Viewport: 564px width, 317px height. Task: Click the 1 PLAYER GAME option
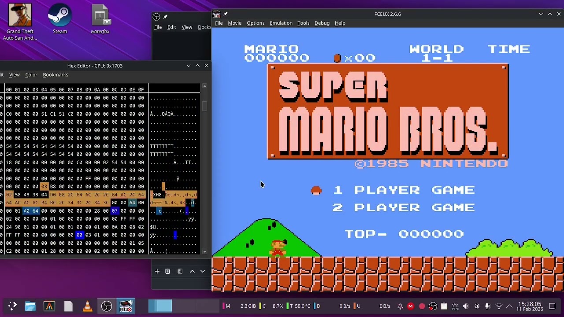[x=404, y=190]
